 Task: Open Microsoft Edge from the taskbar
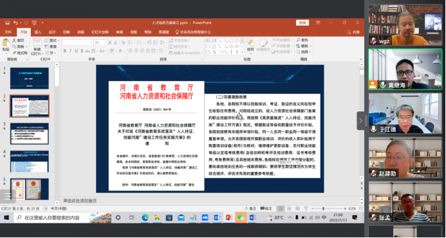pyautogui.click(x=145, y=218)
